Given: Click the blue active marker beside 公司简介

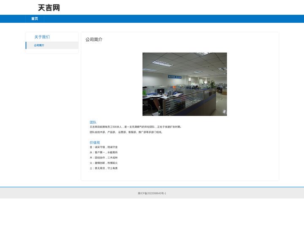Looking at the screenshot, I should 26,45.
